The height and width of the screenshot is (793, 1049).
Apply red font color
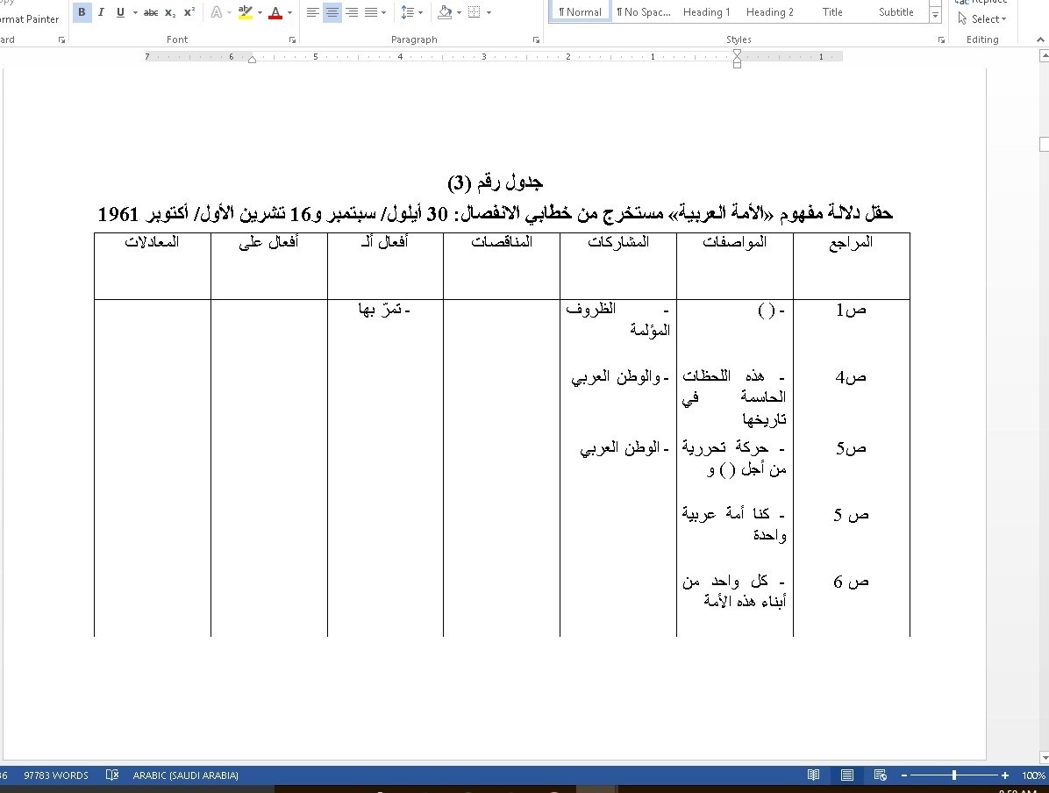[275, 12]
